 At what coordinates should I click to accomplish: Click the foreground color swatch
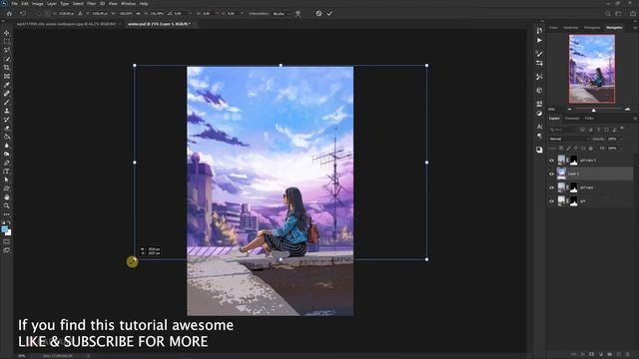tap(4, 229)
